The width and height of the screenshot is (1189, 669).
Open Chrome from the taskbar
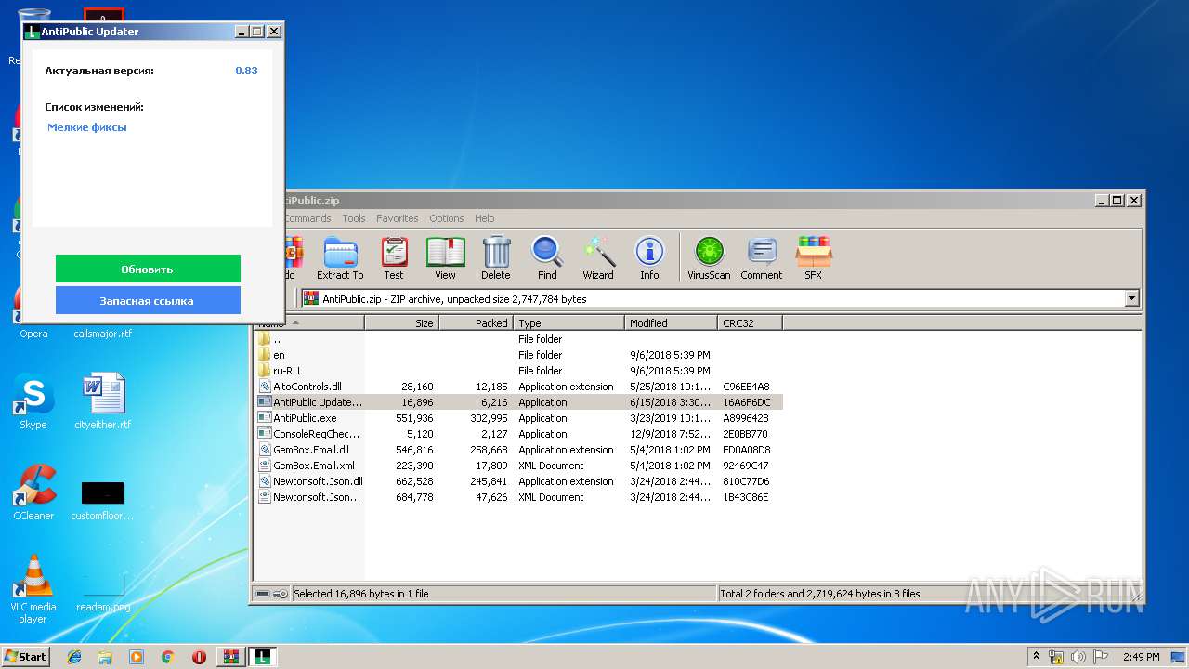tap(167, 657)
